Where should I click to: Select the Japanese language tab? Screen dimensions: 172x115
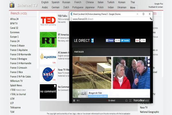click(x=90, y=7)
